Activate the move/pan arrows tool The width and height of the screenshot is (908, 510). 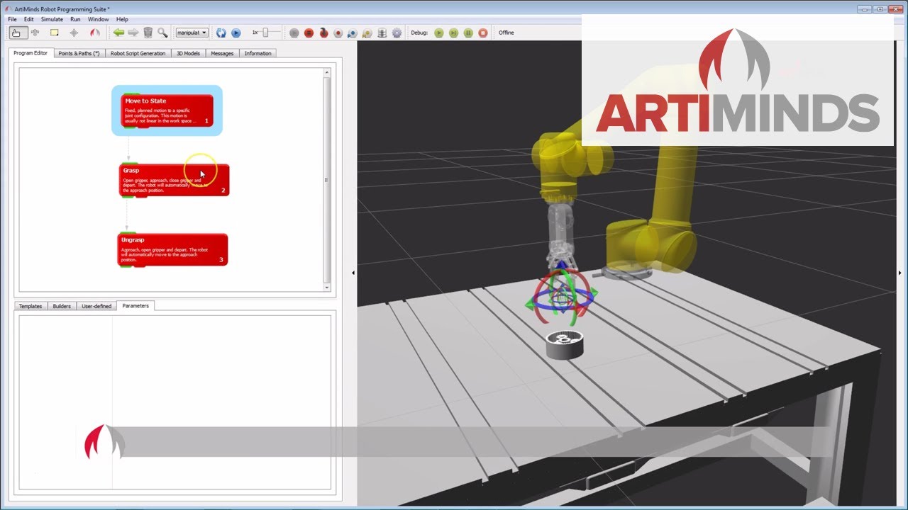[35, 33]
